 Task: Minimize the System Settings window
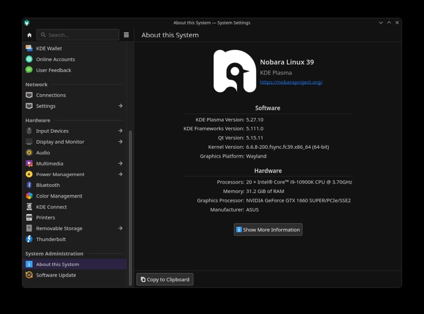[381, 23]
